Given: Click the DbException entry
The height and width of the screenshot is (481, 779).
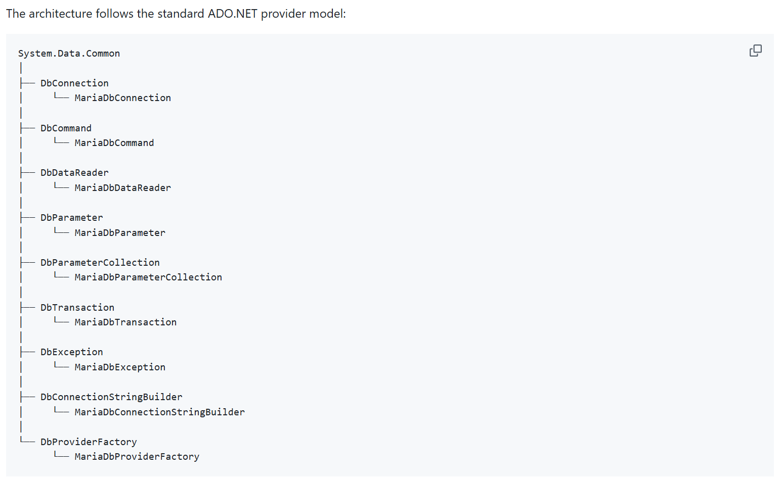Looking at the screenshot, I should [71, 352].
